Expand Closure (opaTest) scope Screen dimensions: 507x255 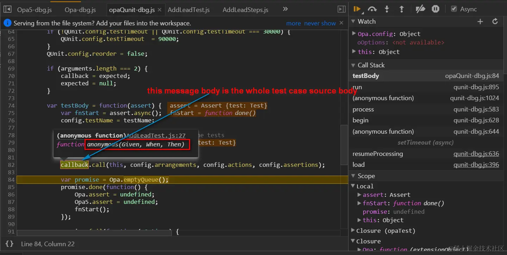click(x=353, y=231)
